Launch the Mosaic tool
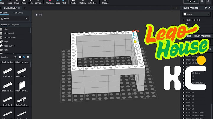The height and width of the screenshot is (119, 213). [105, 2]
